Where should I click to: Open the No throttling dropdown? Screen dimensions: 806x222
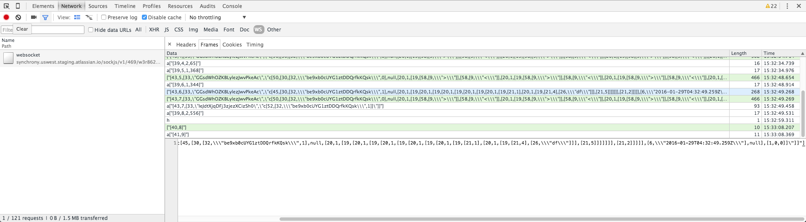217,17
